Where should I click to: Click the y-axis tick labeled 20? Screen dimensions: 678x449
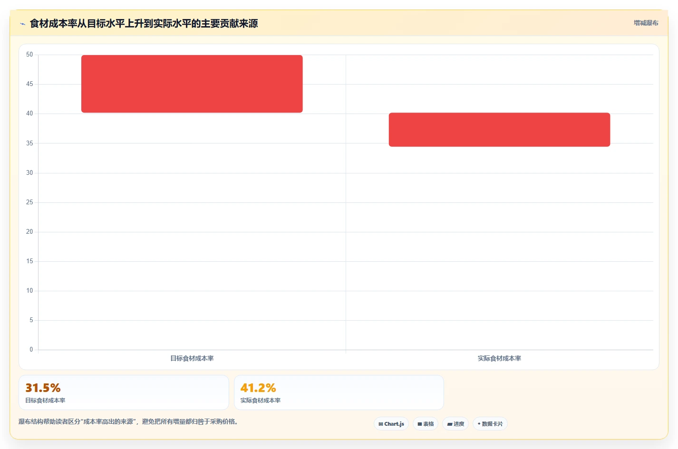click(x=29, y=232)
